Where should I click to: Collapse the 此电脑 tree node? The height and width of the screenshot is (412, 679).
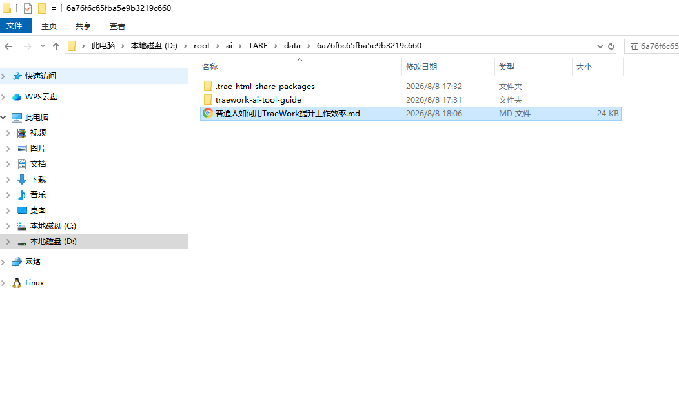coord(3,118)
